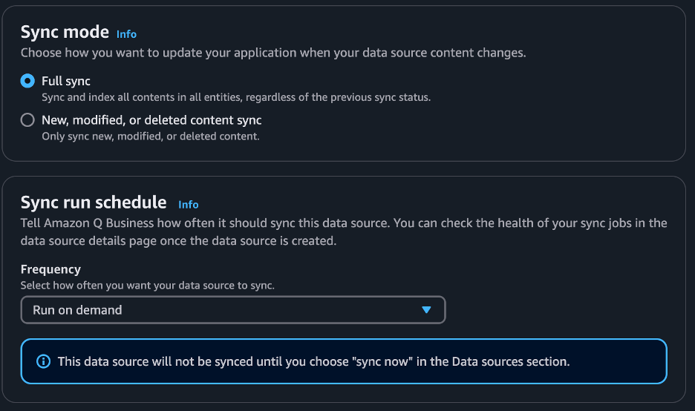Select the Full sync radio button
Image resolution: width=695 pixels, height=411 pixels.
tap(27, 81)
